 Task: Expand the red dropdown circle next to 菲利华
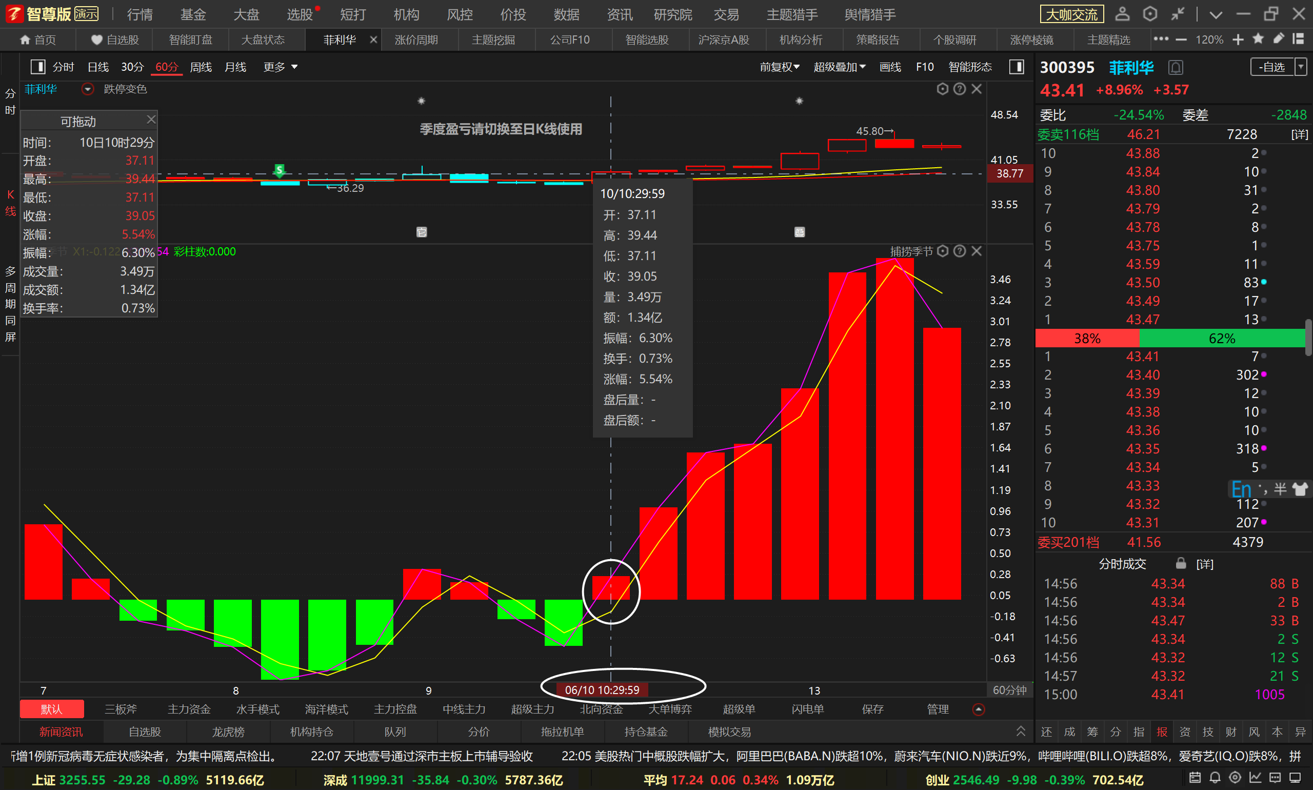88,89
